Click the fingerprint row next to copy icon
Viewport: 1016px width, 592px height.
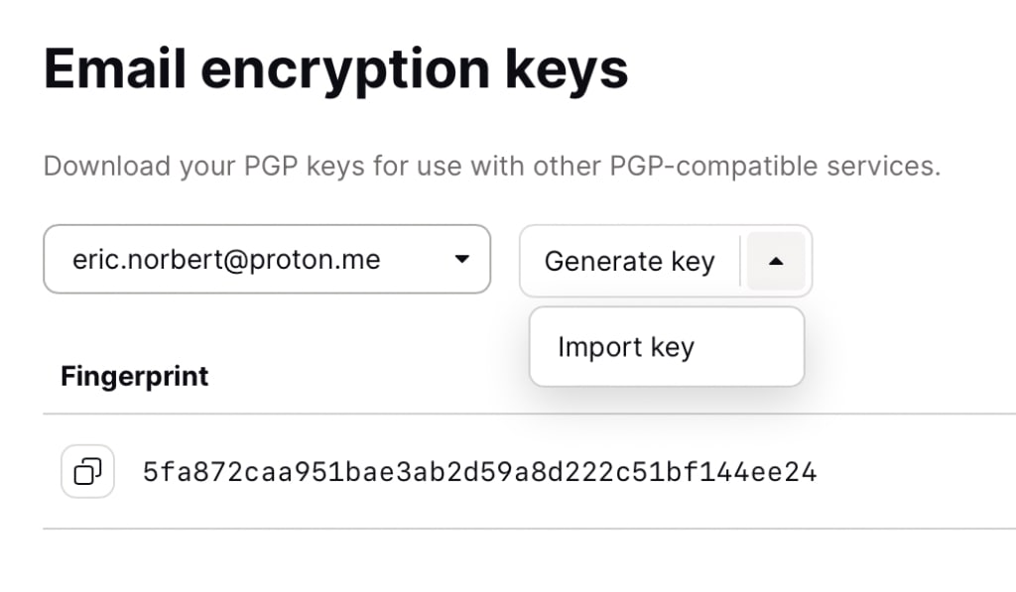(479, 472)
